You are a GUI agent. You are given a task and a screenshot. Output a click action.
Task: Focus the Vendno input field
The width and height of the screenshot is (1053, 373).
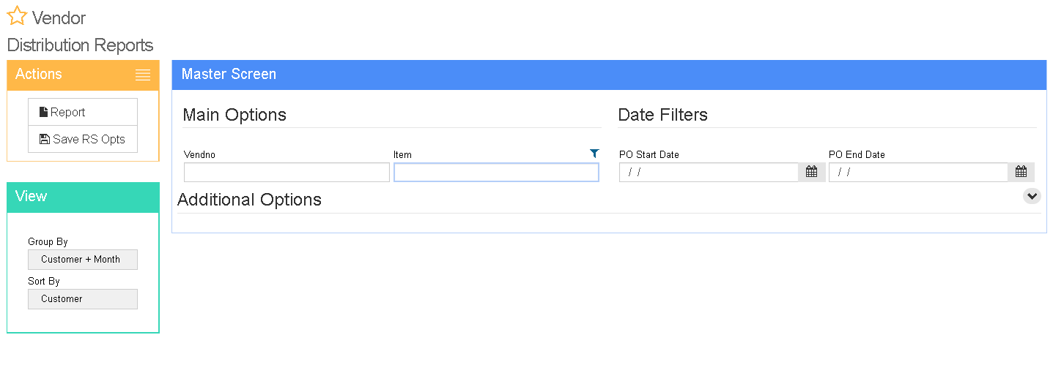tap(287, 172)
